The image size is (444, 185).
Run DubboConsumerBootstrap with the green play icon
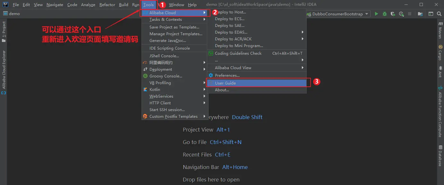[x=376, y=14]
